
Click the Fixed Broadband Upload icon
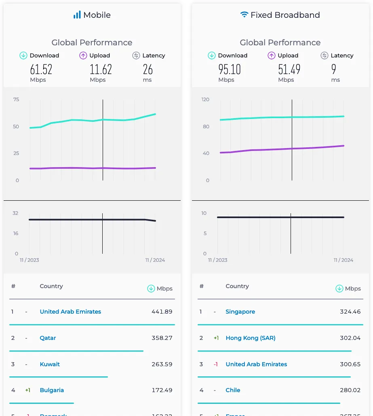coord(272,55)
